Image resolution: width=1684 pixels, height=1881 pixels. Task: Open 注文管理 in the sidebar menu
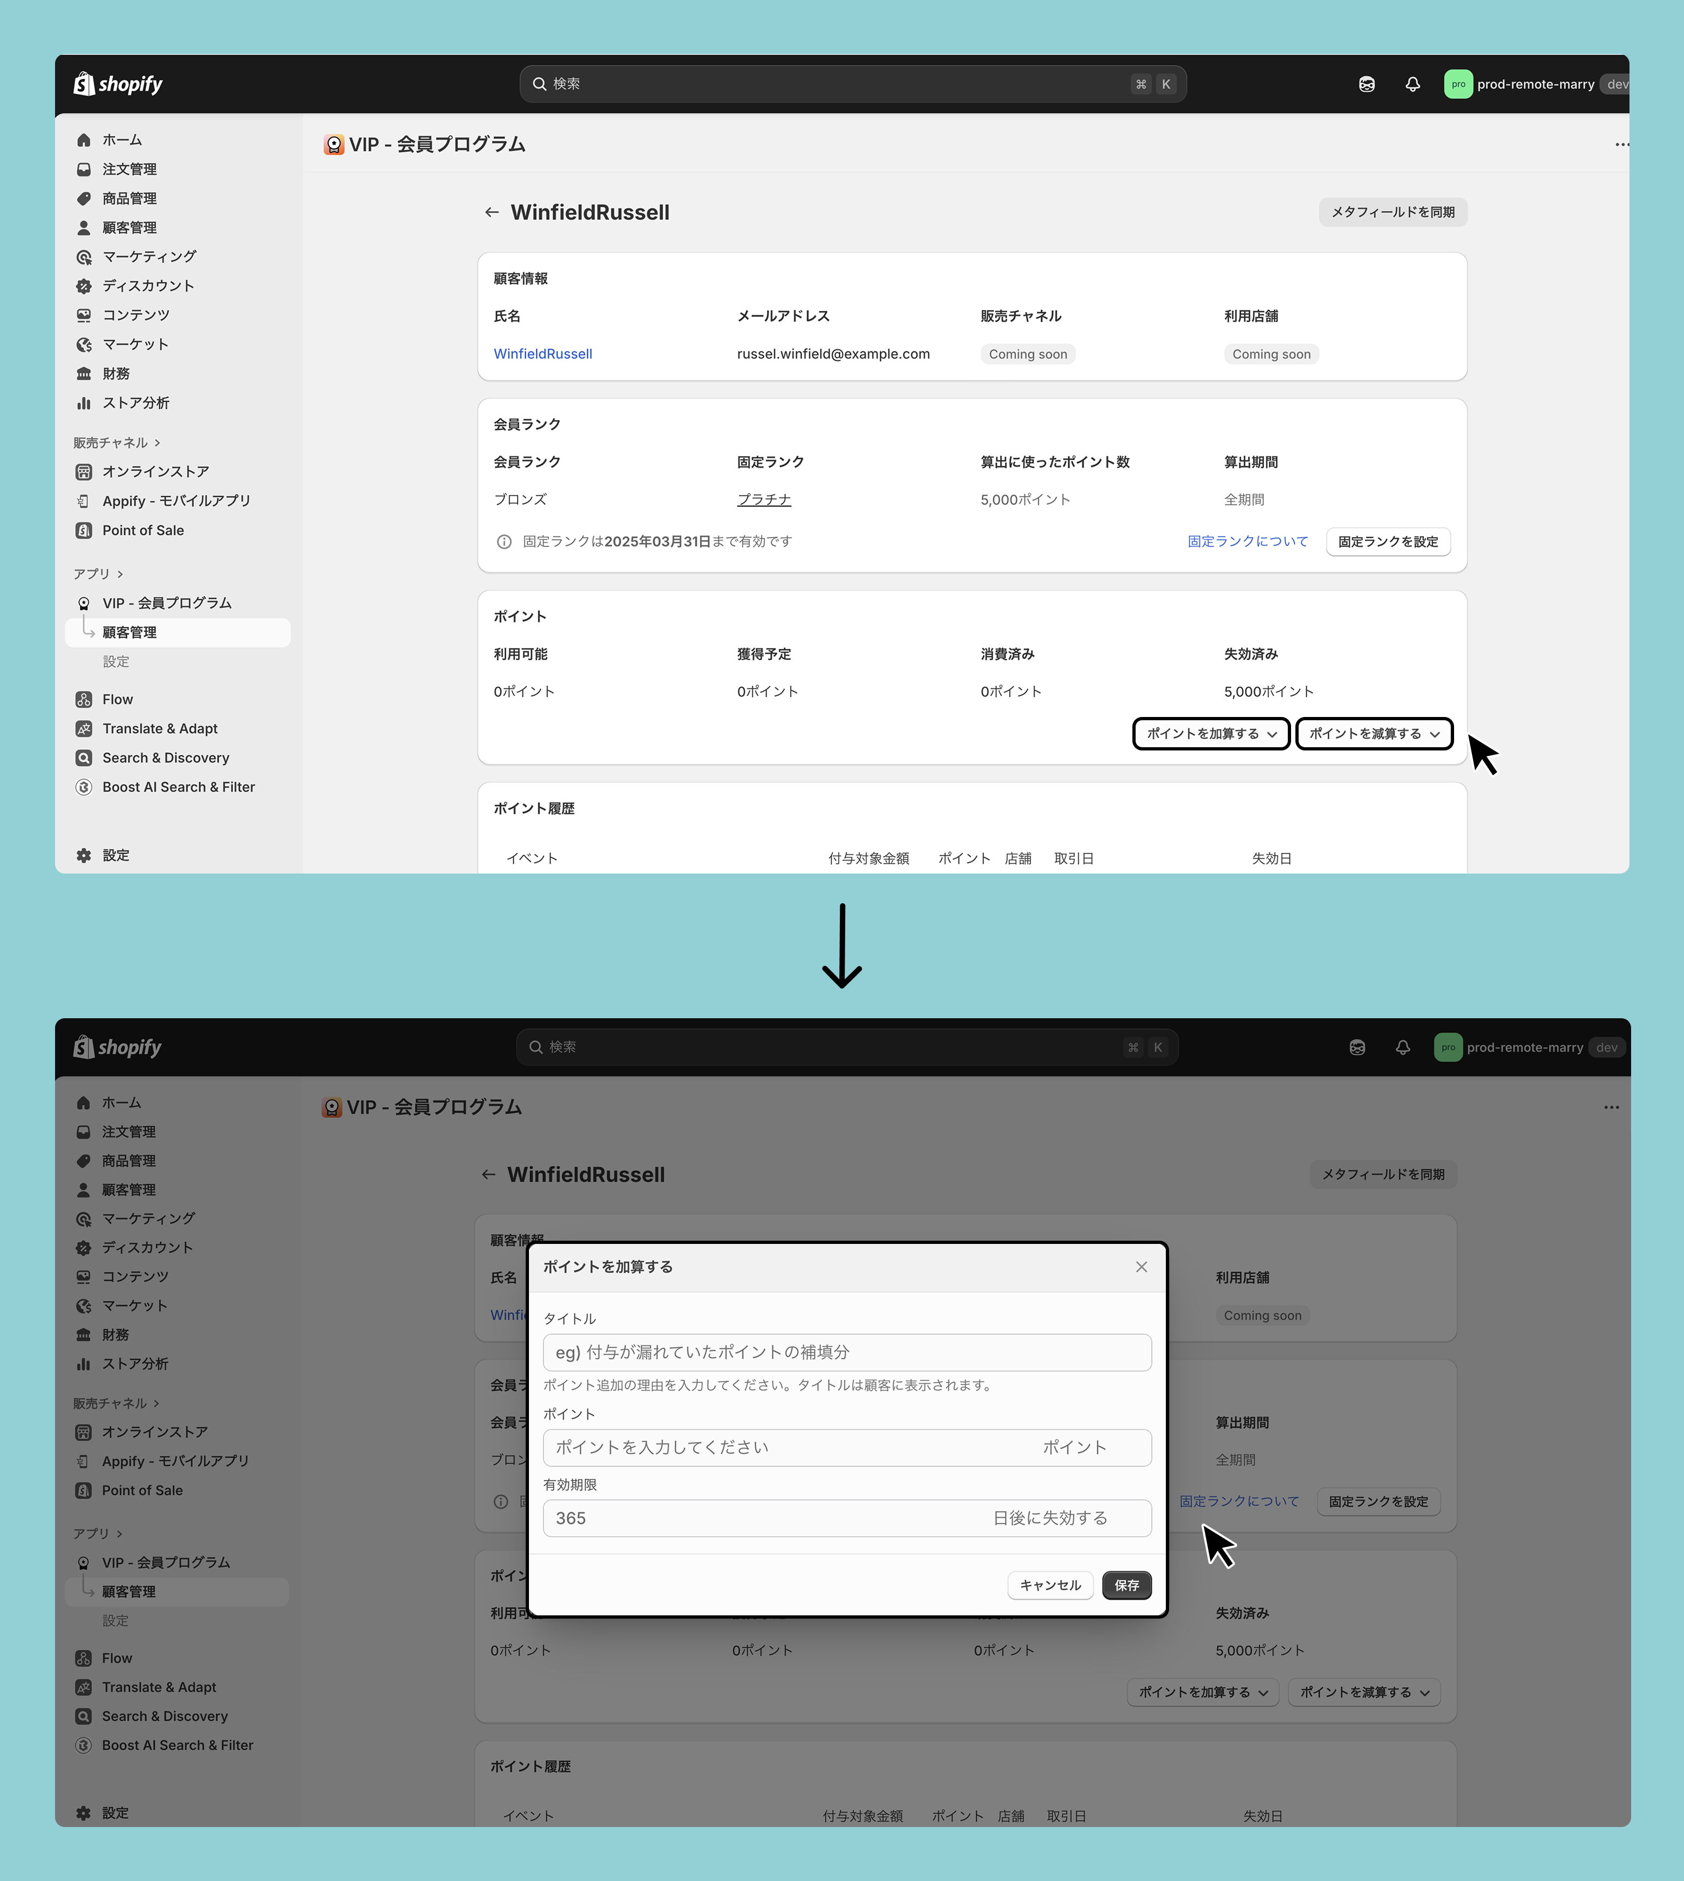point(130,170)
